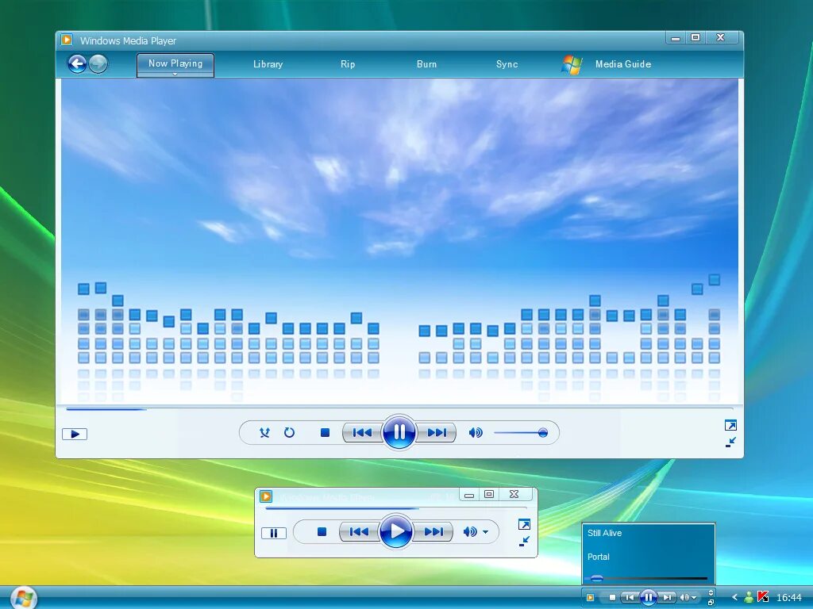This screenshot has height=609, width=813.
Task: Open Media Guide
Action: [x=623, y=64]
